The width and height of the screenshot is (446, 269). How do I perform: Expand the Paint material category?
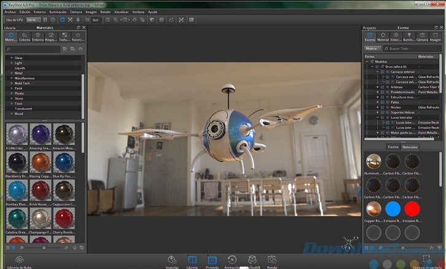point(12,88)
